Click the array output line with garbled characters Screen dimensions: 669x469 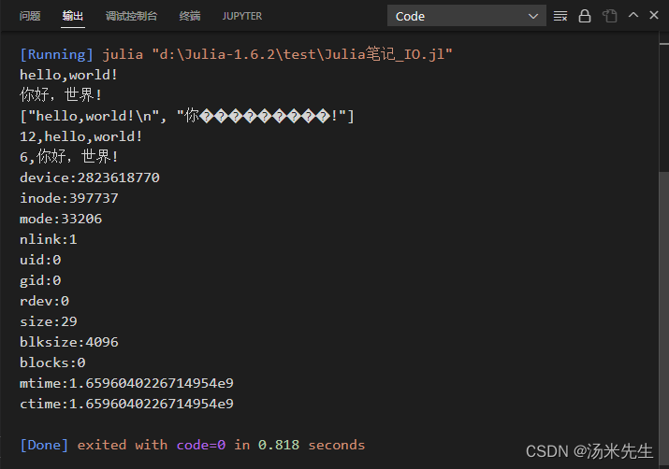coord(187,116)
